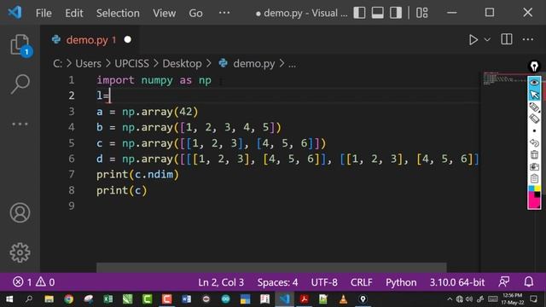This screenshot has height=307, width=546.
Task: Open the Go menu
Action: (195, 14)
